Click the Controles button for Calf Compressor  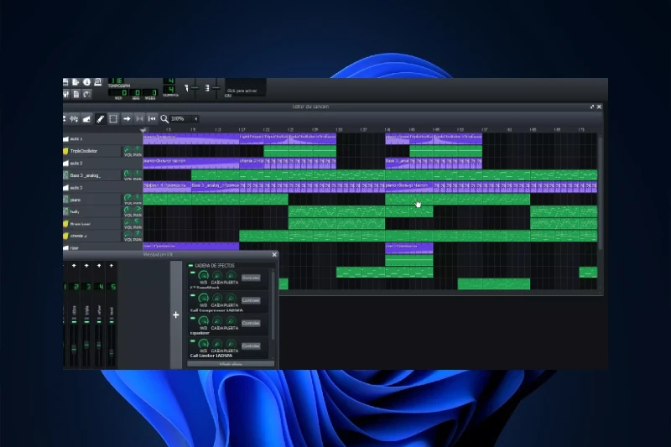pos(251,299)
